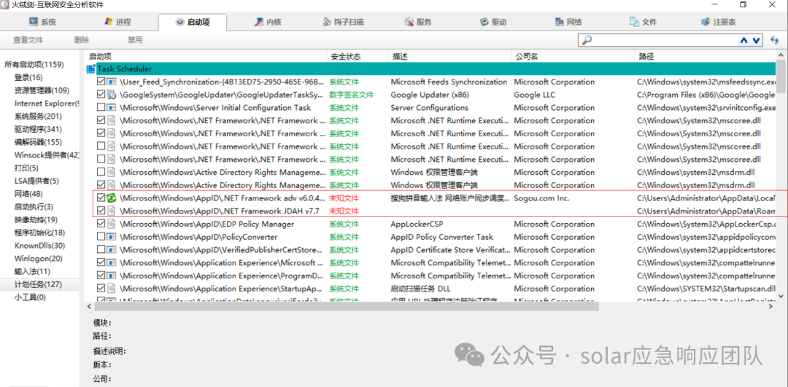Sort by the 安全状态 column header
The height and width of the screenshot is (387, 788).
357,56
